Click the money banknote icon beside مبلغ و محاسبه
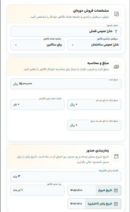 point(116,66)
